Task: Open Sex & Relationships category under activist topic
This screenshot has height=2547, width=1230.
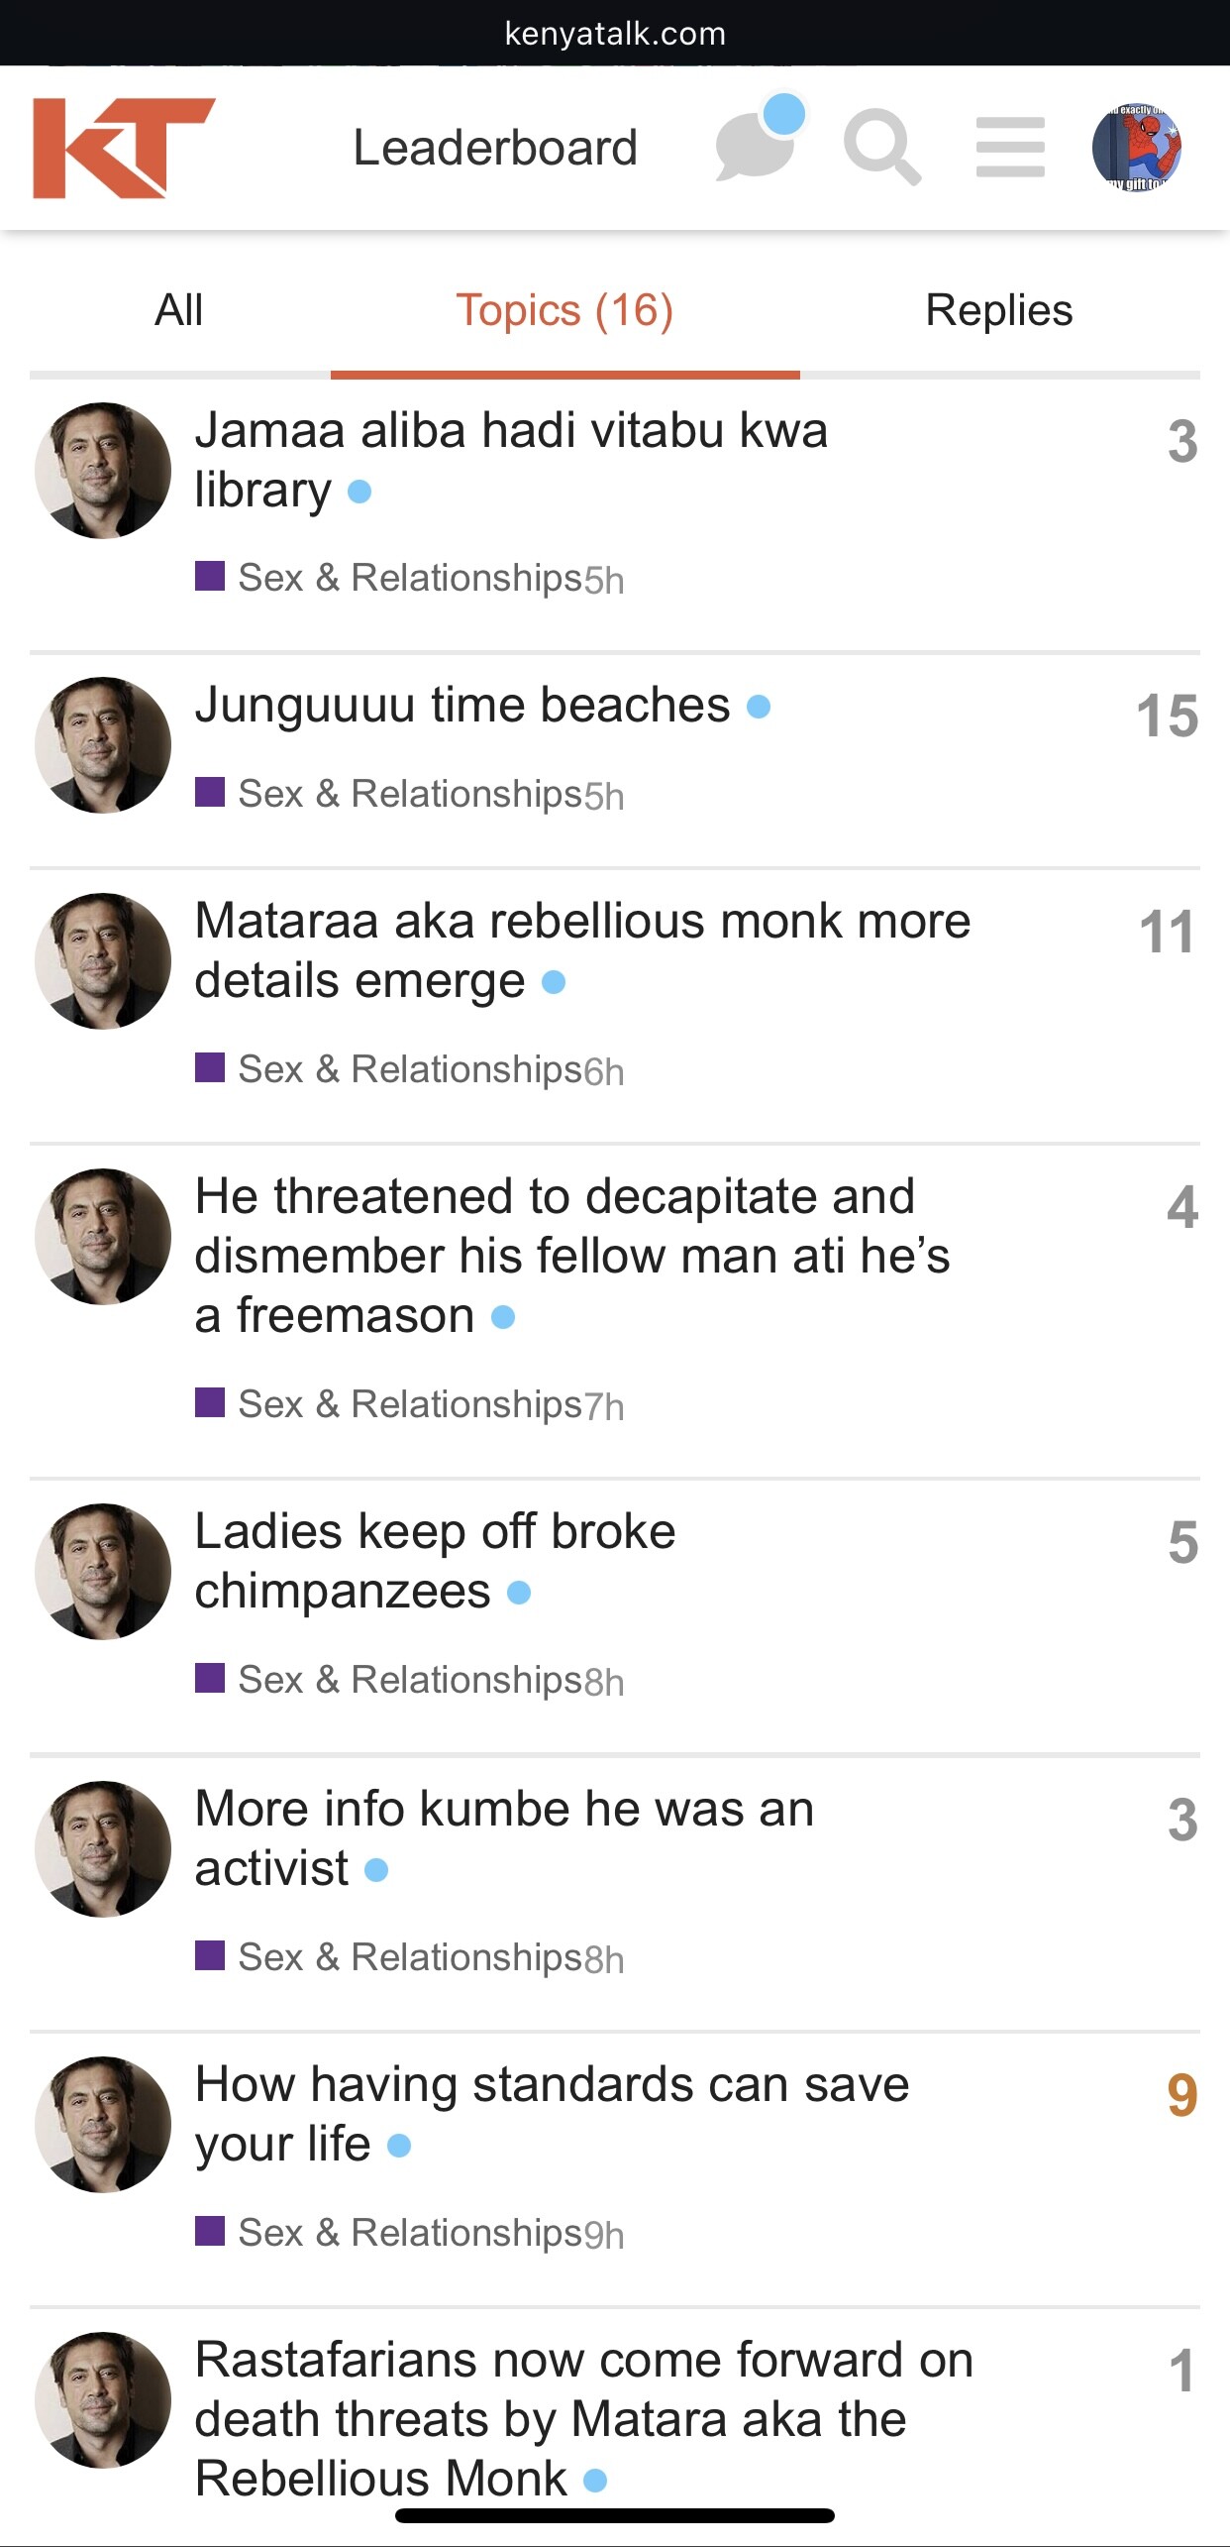Action: point(409,1956)
